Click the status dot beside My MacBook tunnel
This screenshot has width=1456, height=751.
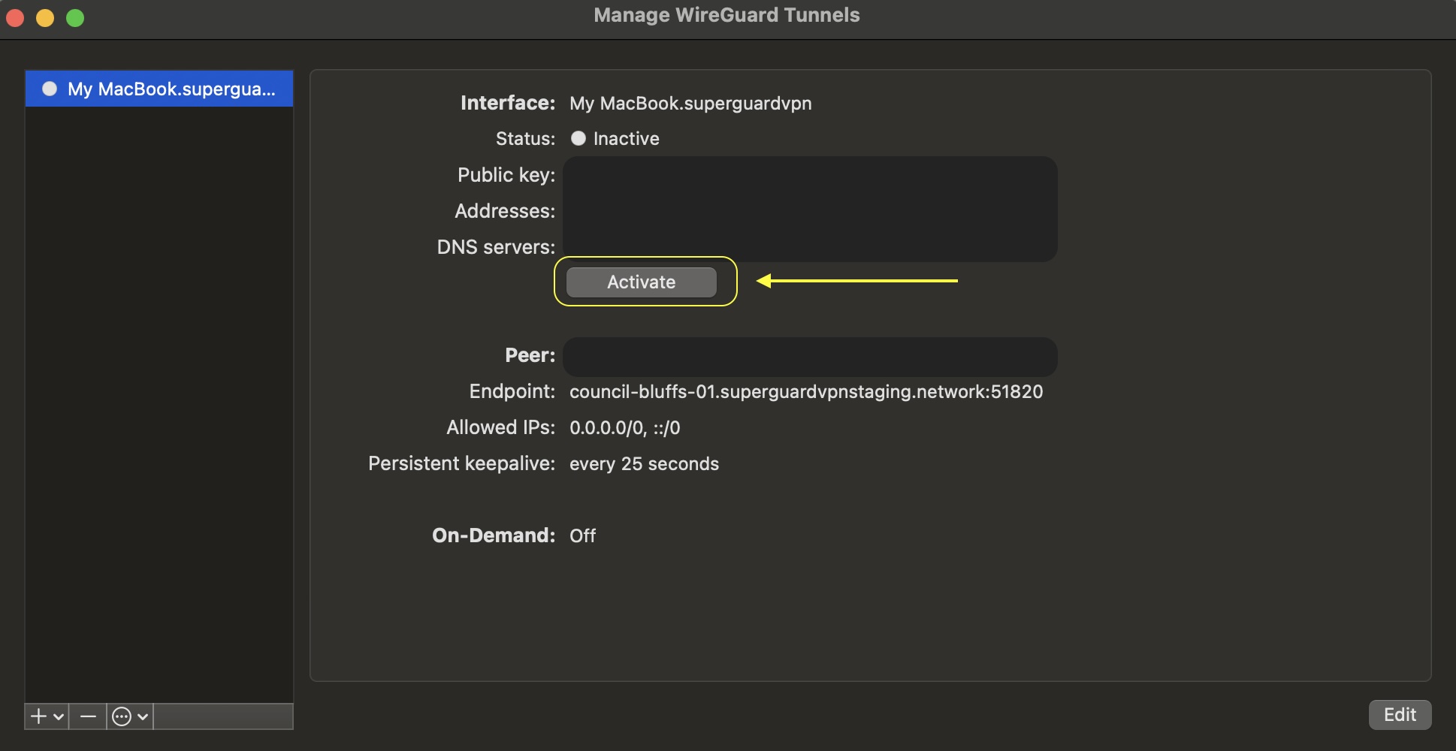[50, 89]
